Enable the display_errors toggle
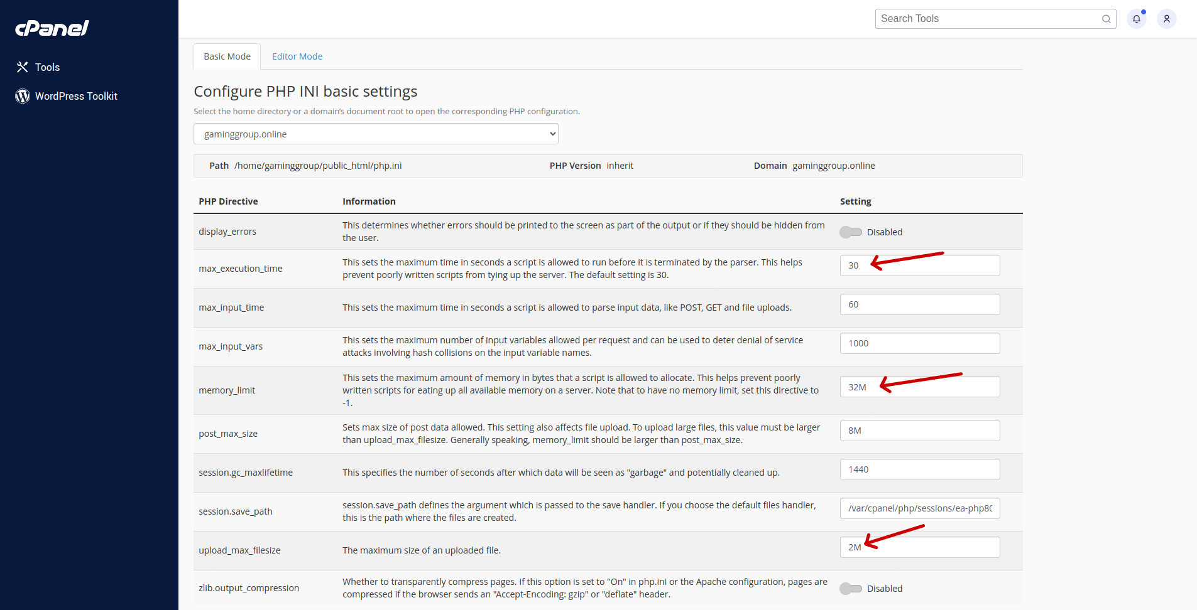This screenshot has width=1197, height=610. [851, 232]
